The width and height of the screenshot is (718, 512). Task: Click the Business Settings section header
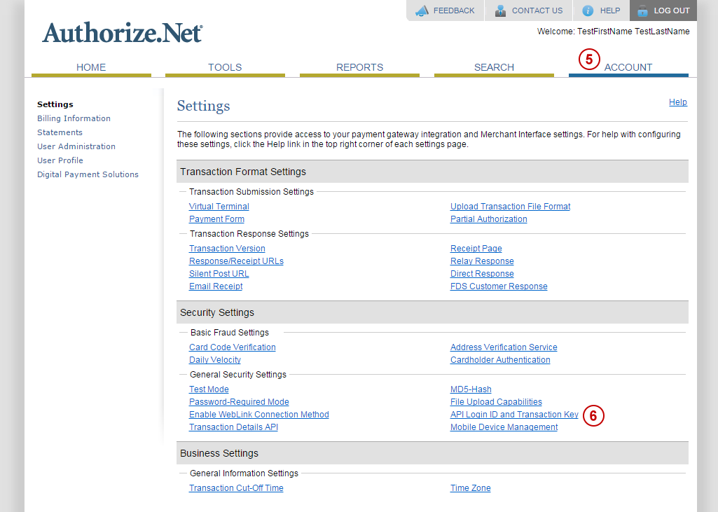tap(432, 453)
